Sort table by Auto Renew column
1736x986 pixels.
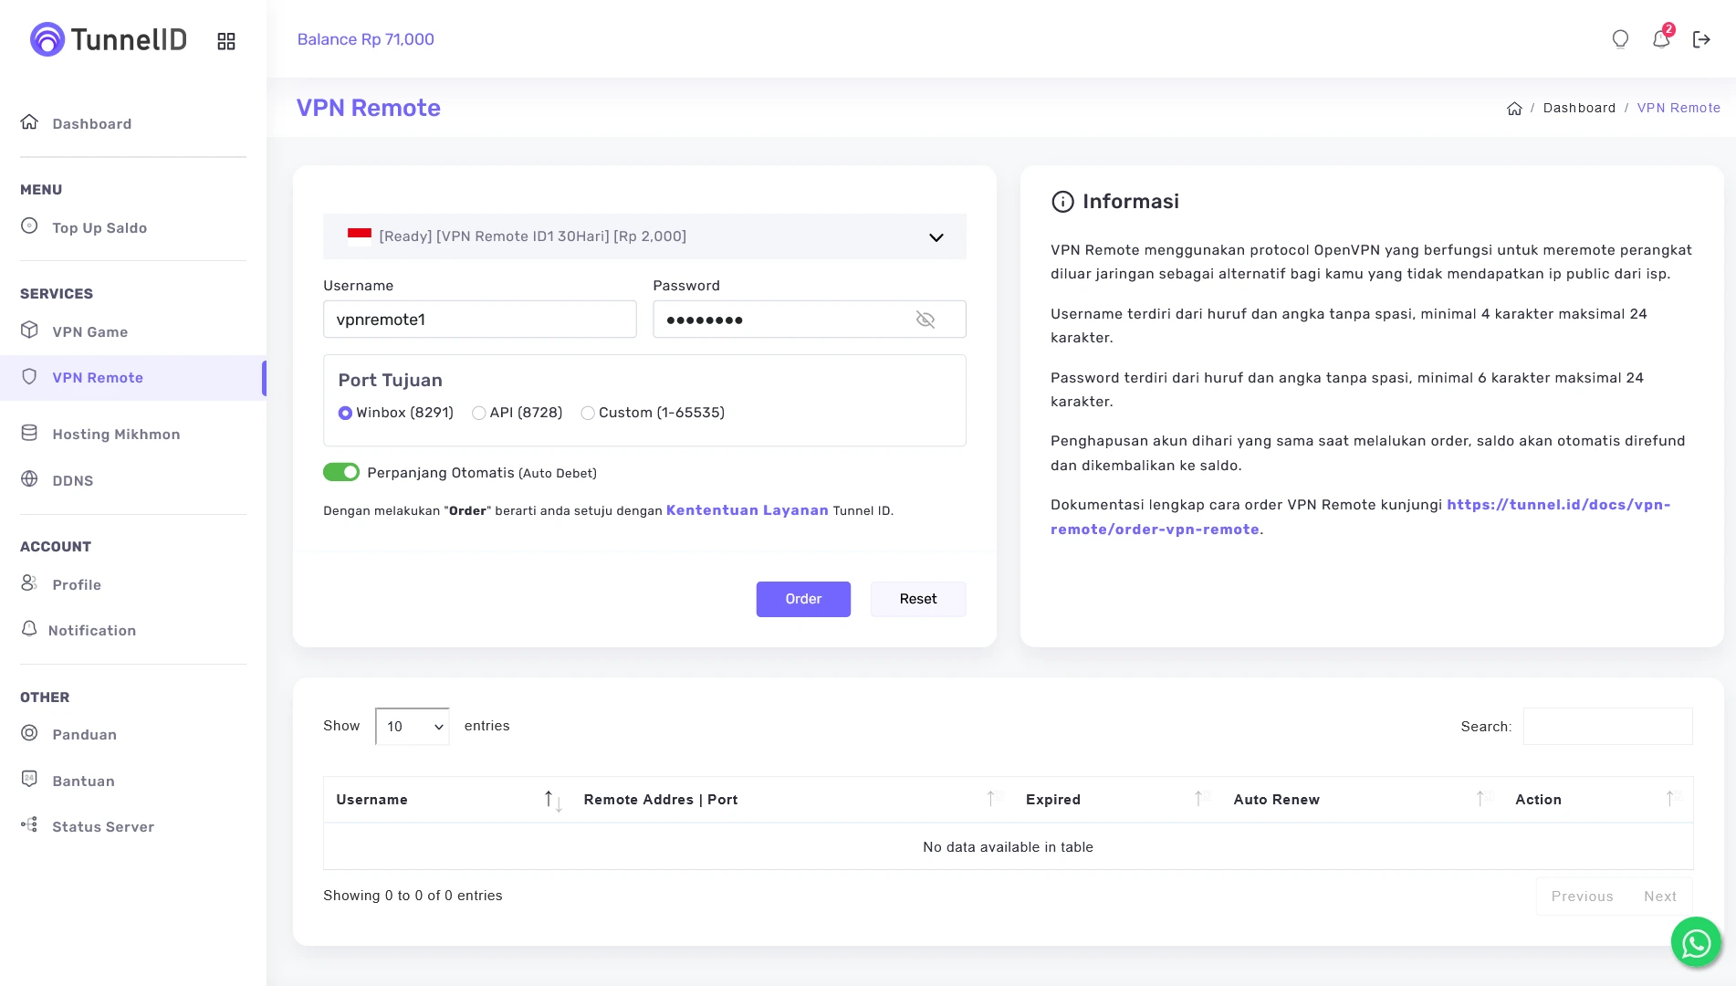(x=1362, y=800)
